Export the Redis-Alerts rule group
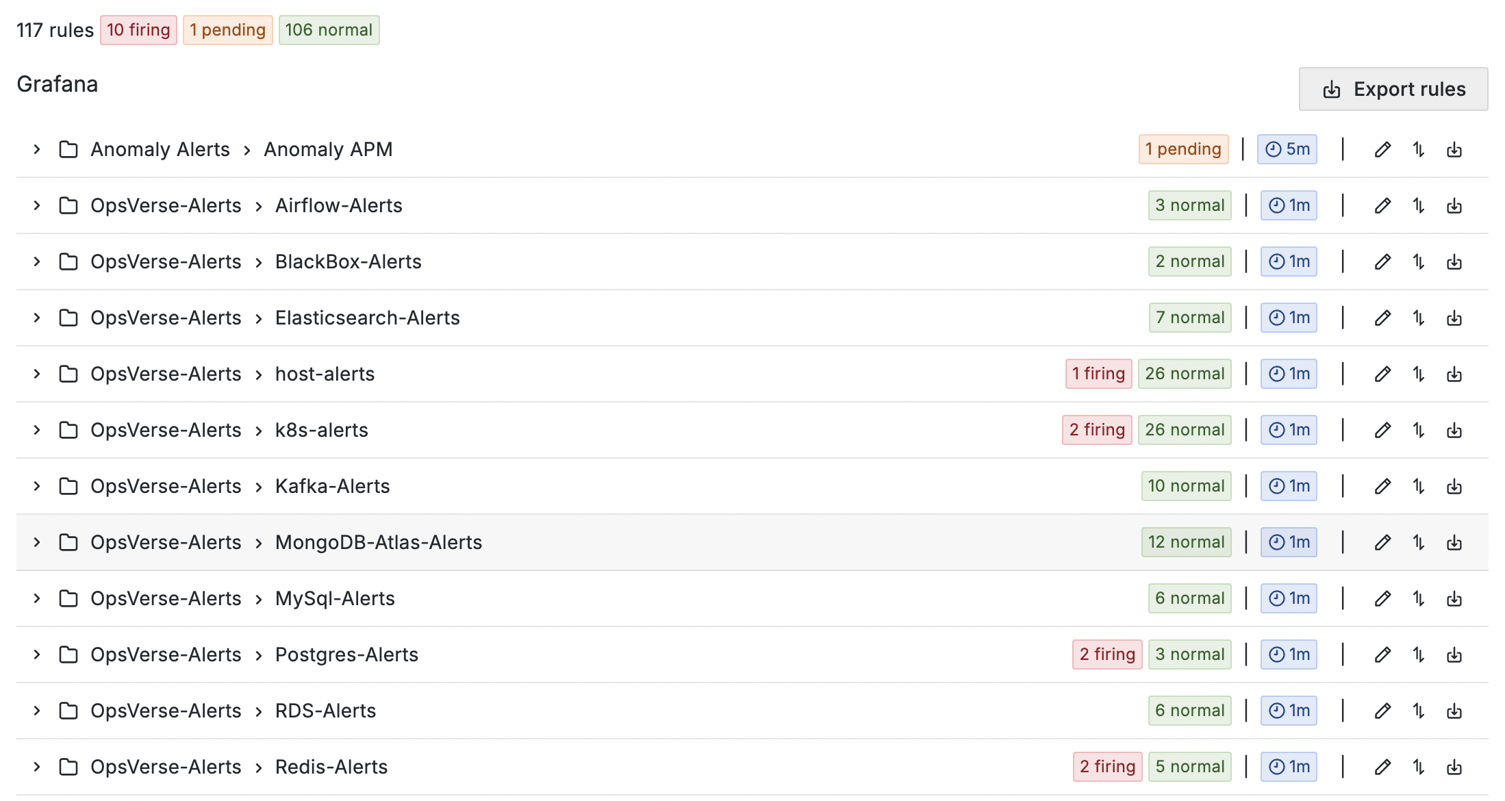This screenshot has height=801, width=1505. coord(1454,767)
